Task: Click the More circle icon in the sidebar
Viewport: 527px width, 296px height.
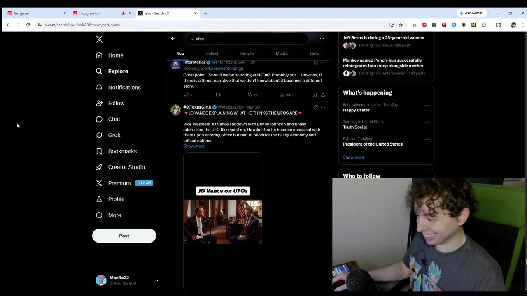Action: pos(99,215)
